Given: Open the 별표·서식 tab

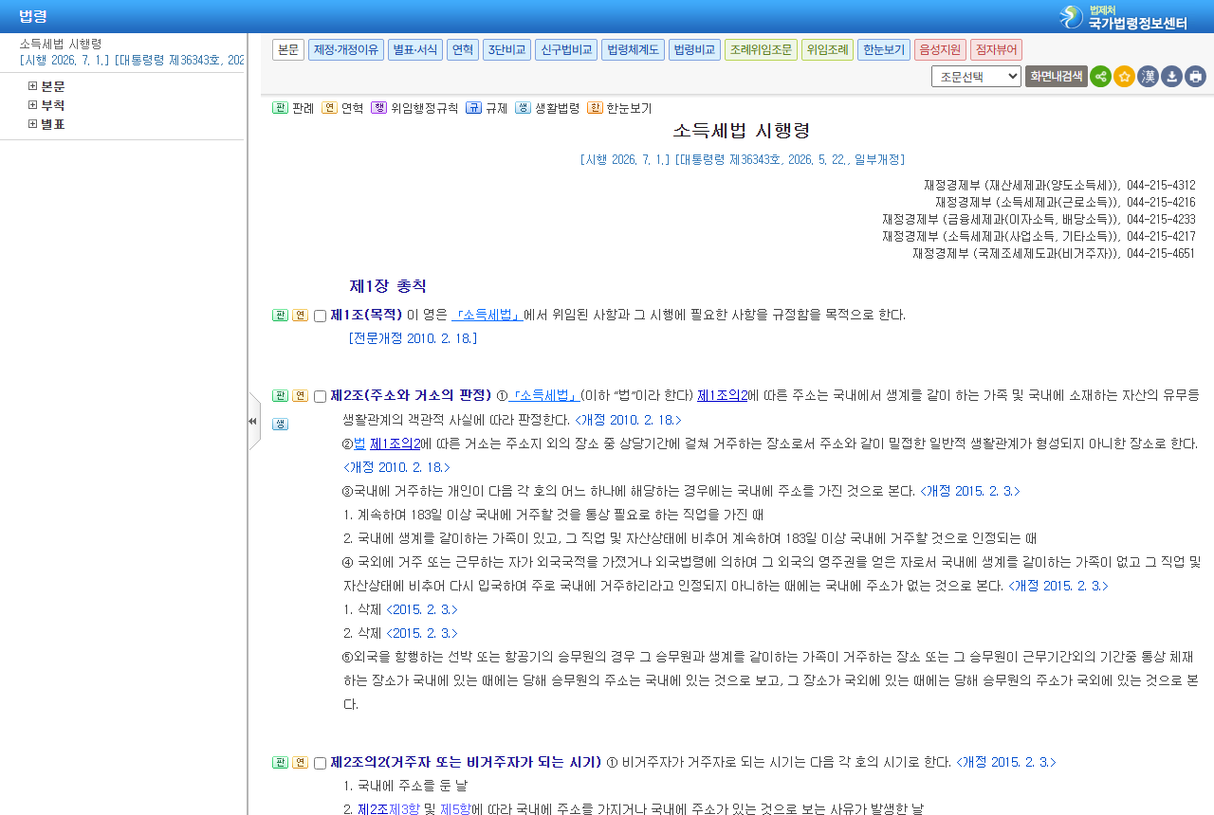Looking at the screenshot, I should click(x=415, y=50).
